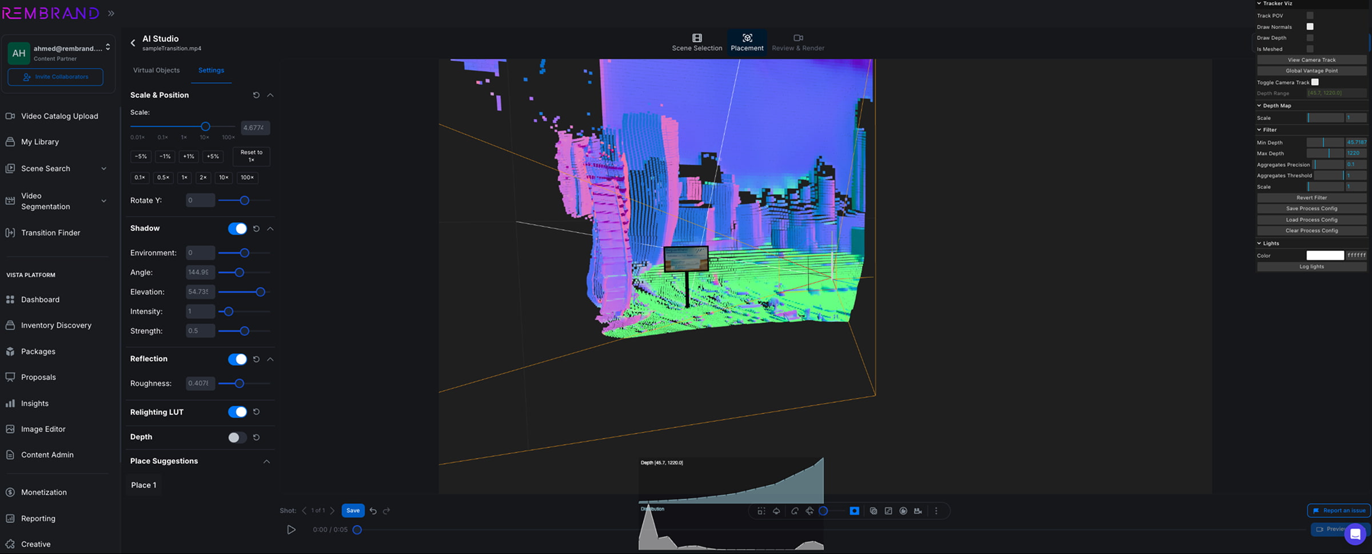Disable the Shadow toggle
Image resolution: width=1372 pixels, height=554 pixels.
pos(237,228)
